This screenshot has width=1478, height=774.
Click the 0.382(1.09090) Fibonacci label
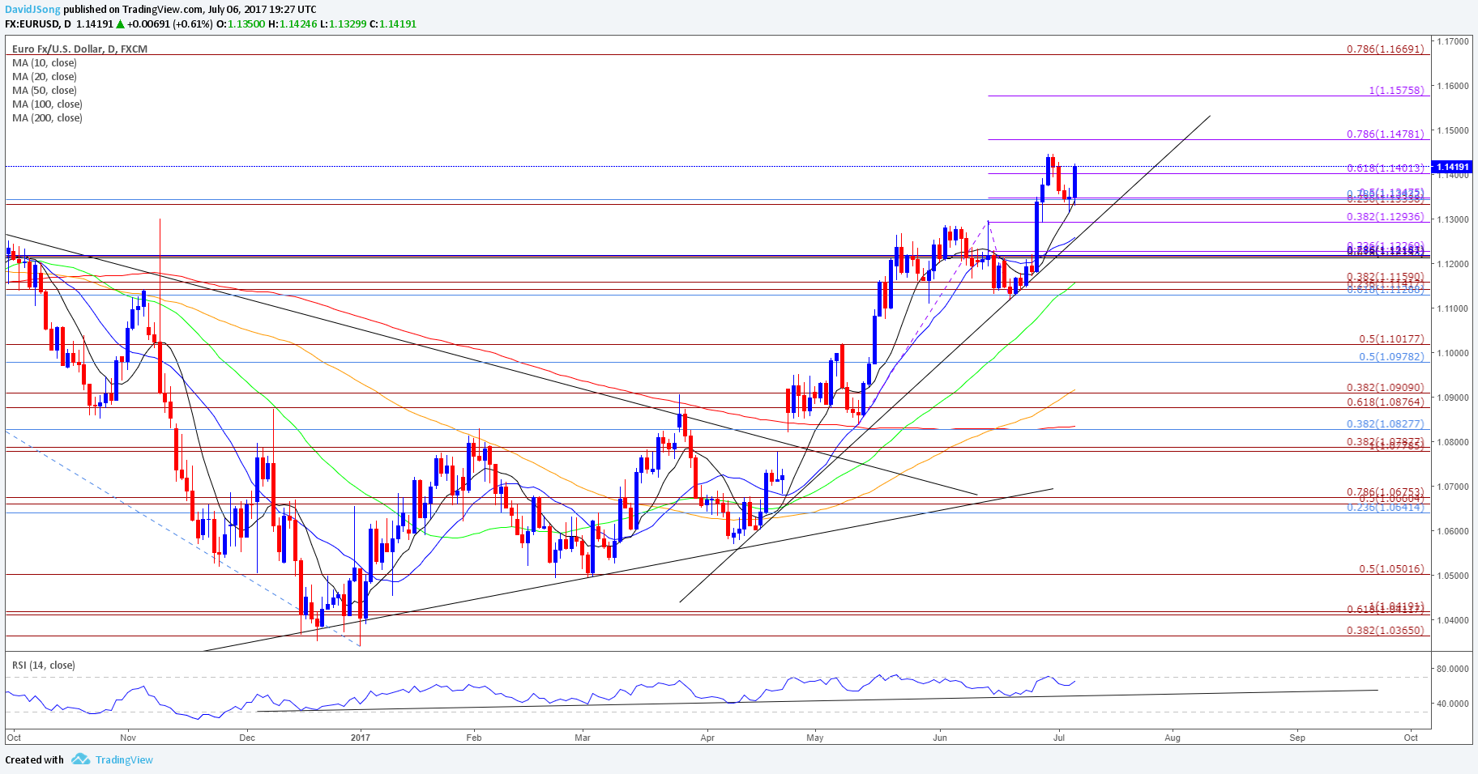(x=1385, y=388)
